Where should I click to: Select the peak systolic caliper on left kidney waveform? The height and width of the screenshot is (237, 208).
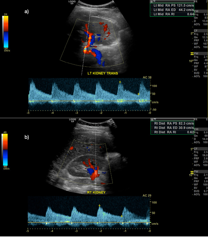tap(120, 82)
